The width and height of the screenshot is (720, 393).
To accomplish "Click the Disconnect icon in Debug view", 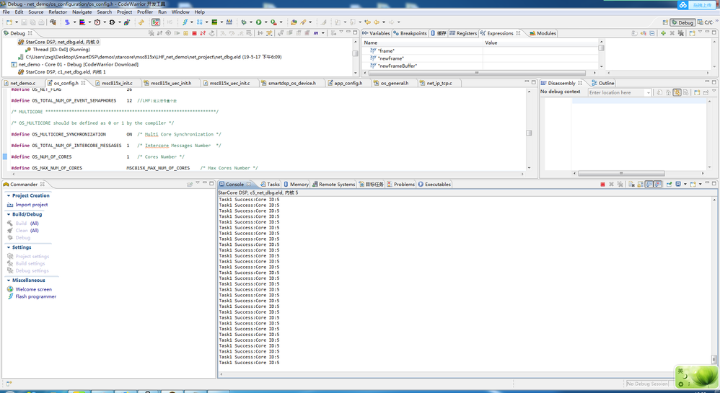I will click(203, 33).
